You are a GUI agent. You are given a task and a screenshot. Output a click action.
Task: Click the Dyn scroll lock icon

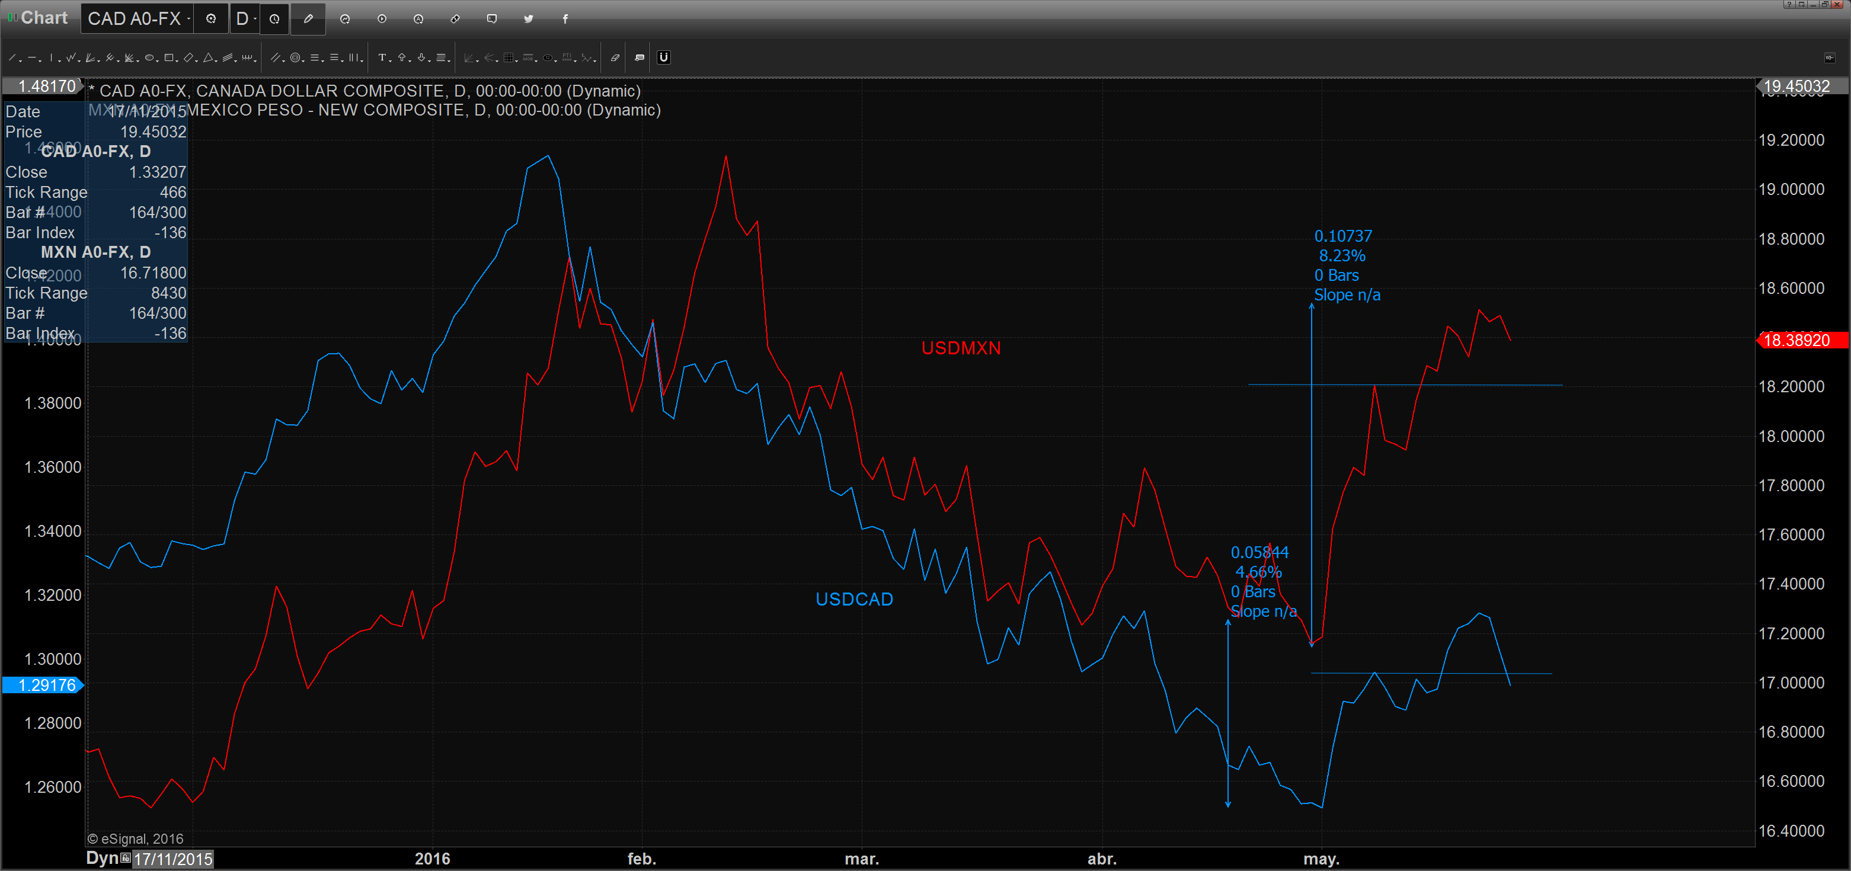pyautogui.click(x=126, y=858)
